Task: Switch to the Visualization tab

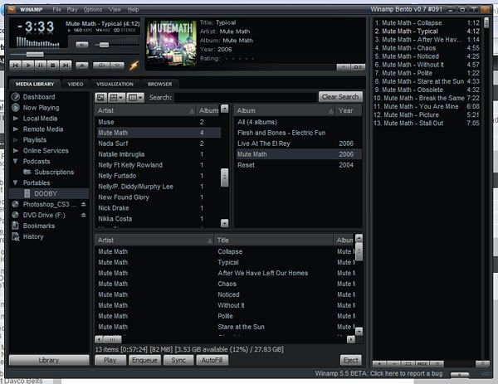Action: click(x=115, y=84)
